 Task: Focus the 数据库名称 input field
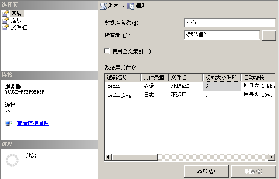(230, 23)
